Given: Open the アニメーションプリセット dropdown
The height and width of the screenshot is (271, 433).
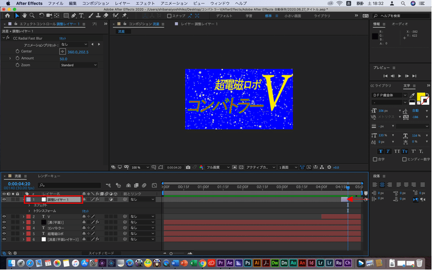Looking at the screenshot, I should point(74,44).
